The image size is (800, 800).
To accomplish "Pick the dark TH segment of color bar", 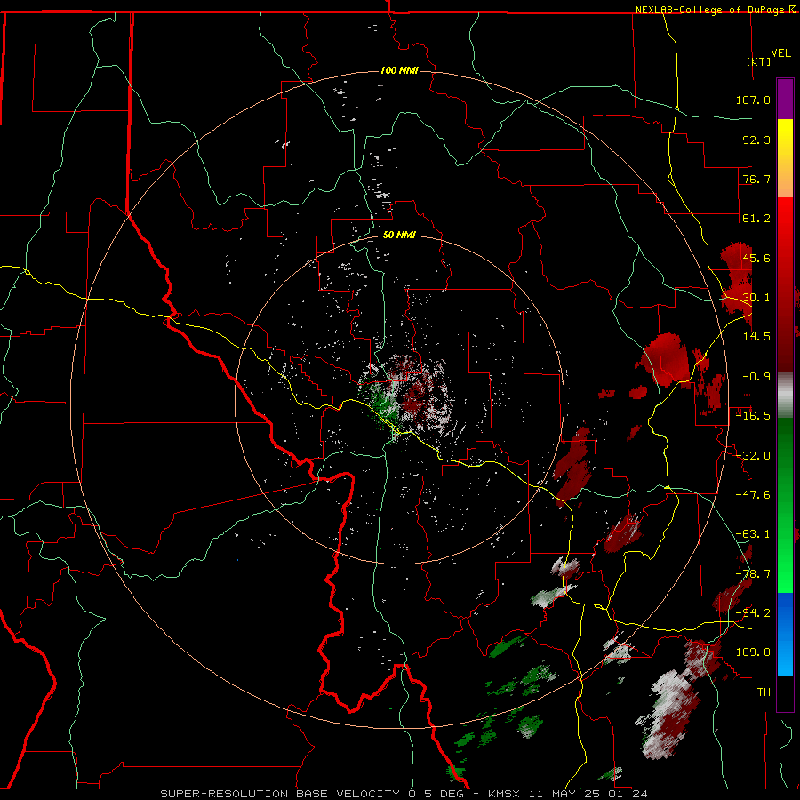I will [785, 692].
